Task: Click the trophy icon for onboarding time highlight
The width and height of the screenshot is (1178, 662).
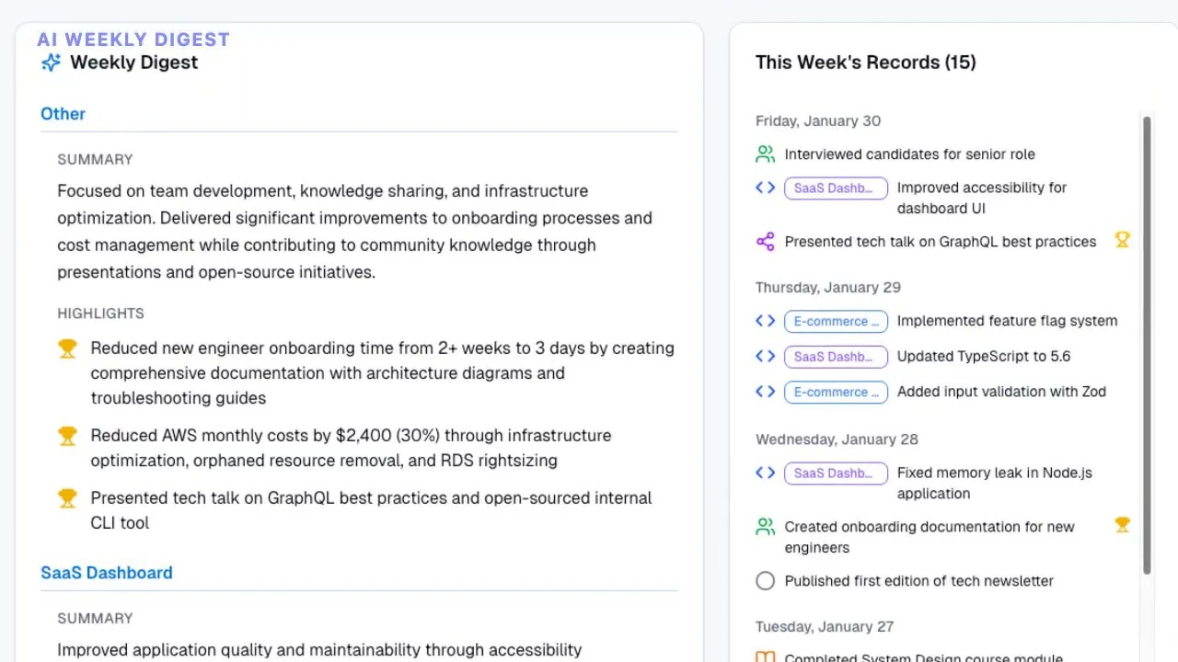Action: coord(67,348)
